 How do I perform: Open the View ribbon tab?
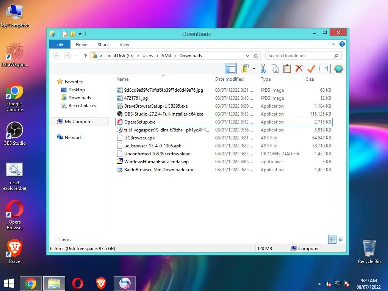(x=124, y=45)
